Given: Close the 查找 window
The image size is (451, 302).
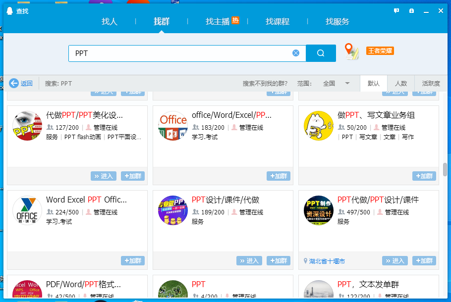Looking at the screenshot, I should [441, 11].
